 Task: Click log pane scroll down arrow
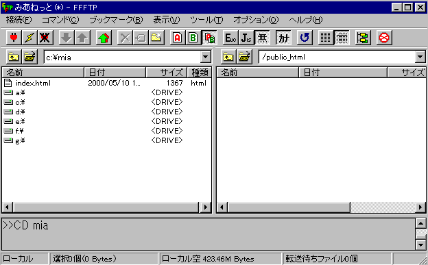420,244
